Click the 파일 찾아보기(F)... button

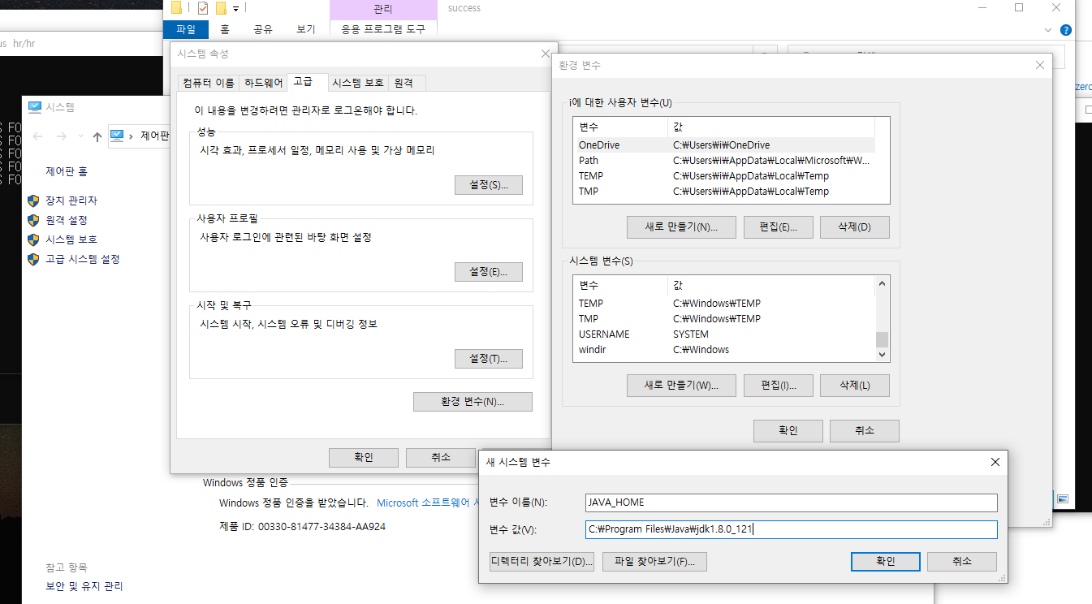[x=654, y=562]
